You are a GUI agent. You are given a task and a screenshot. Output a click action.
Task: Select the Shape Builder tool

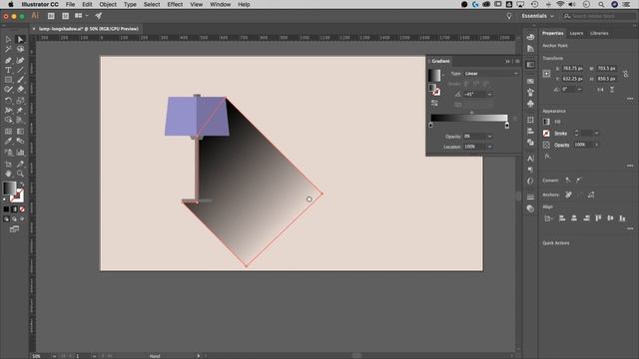tap(8, 120)
